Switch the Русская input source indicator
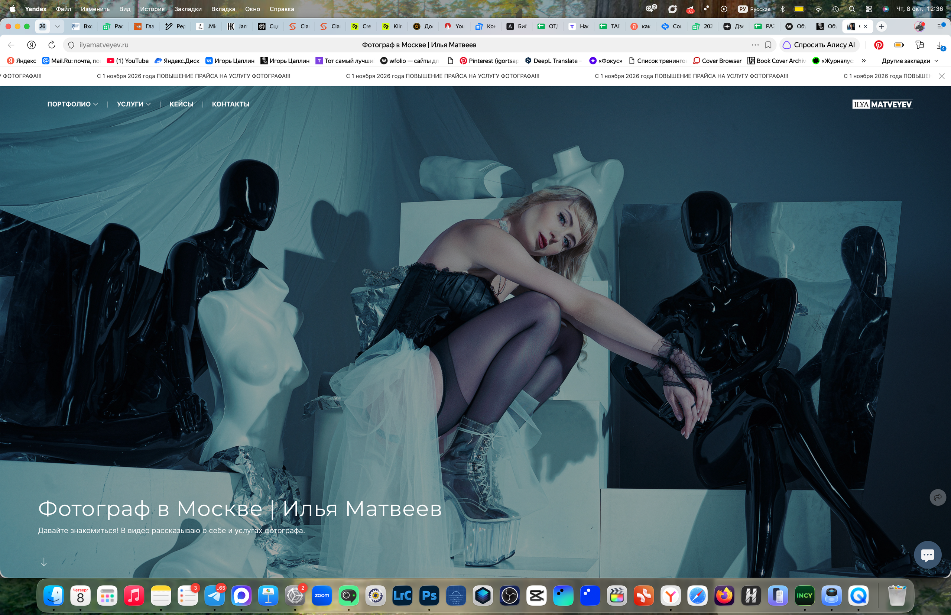This screenshot has height=615, width=951. (x=754, y=9)
